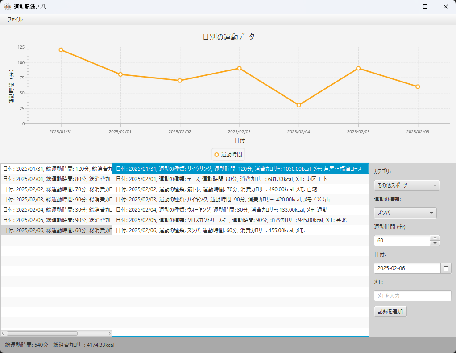Open the ファイル menu
The width and height of the screenshot is (456, 353).
click(x=15, y=20)
